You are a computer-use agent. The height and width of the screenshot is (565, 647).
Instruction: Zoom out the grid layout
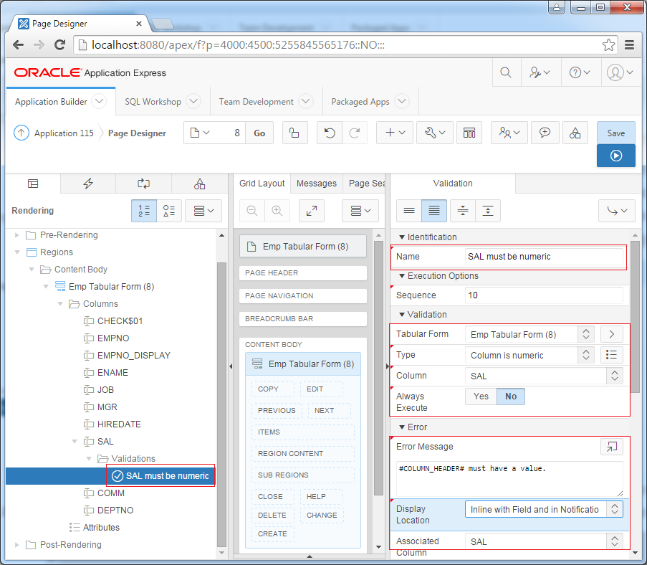[x=252, y=211]
